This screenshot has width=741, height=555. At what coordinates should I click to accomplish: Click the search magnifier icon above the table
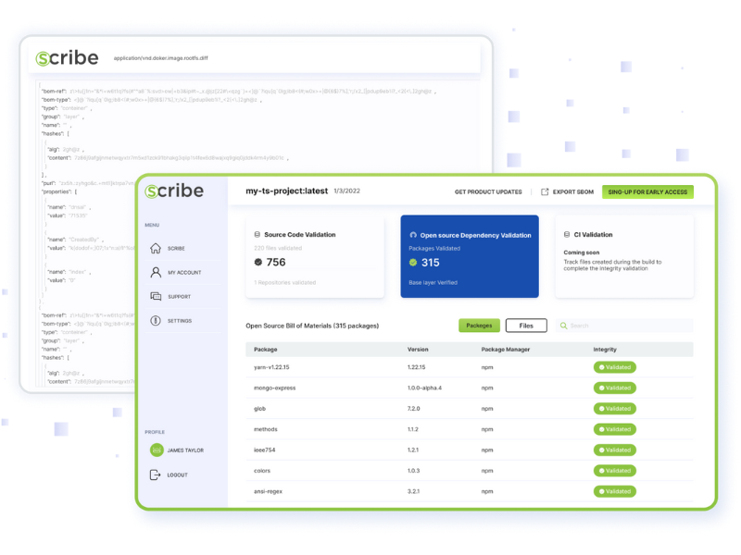click(565, 326)
